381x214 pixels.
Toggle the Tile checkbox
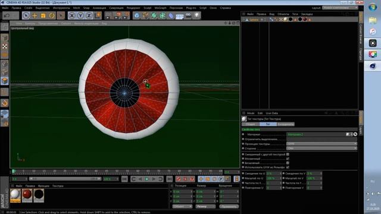point(288,159)
